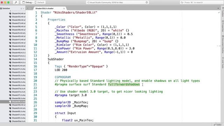Click the status field circular icon
The height and width of the screenshot is (126, 224).
(147, 2)
